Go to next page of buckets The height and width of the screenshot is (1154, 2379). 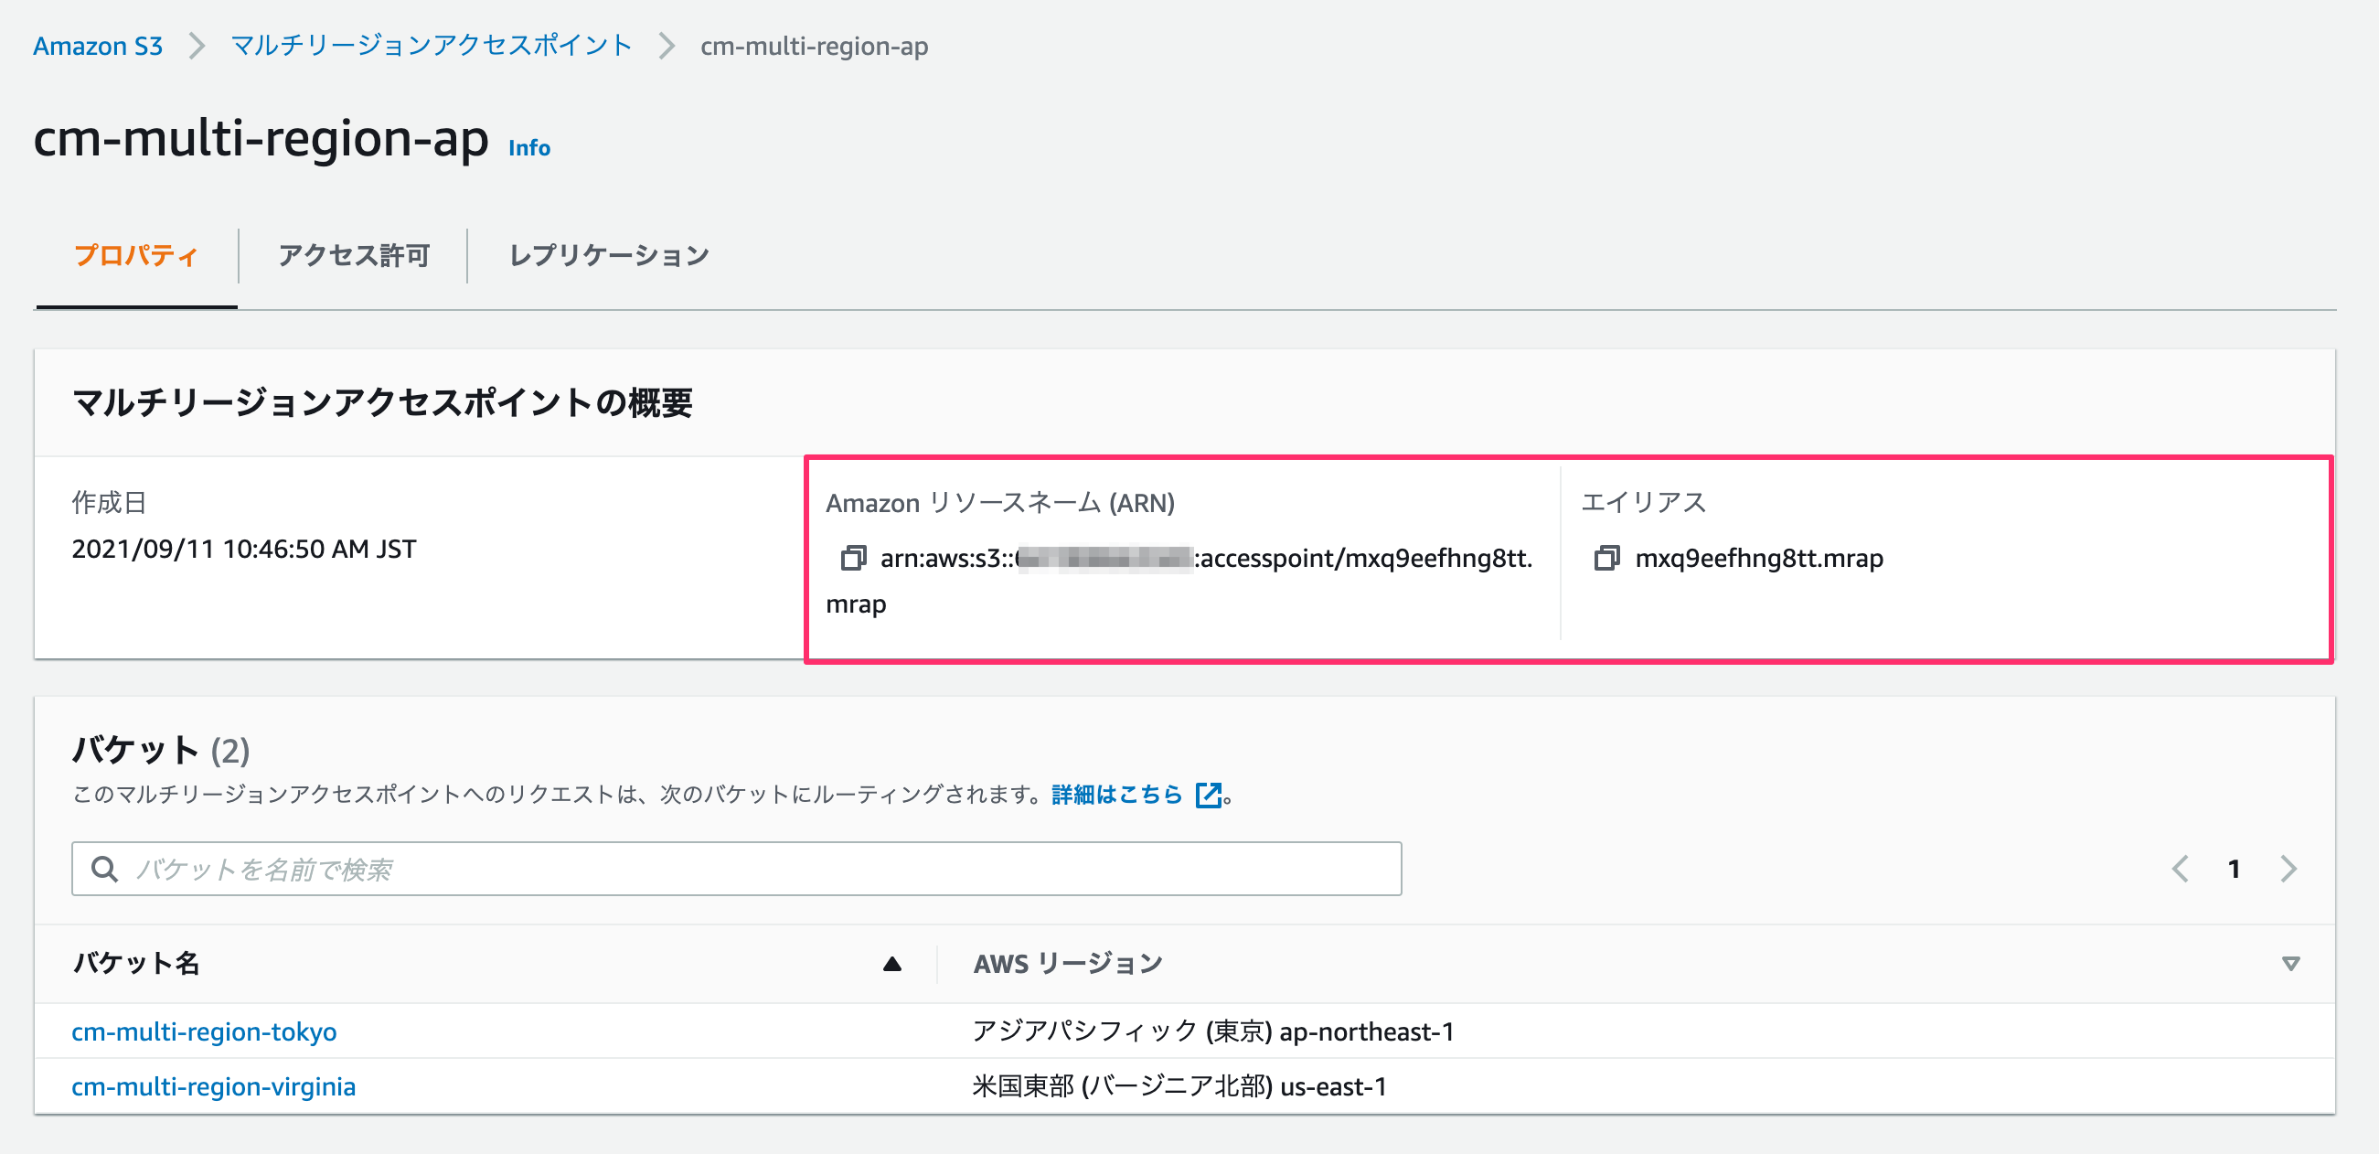tap(2288, 869)
